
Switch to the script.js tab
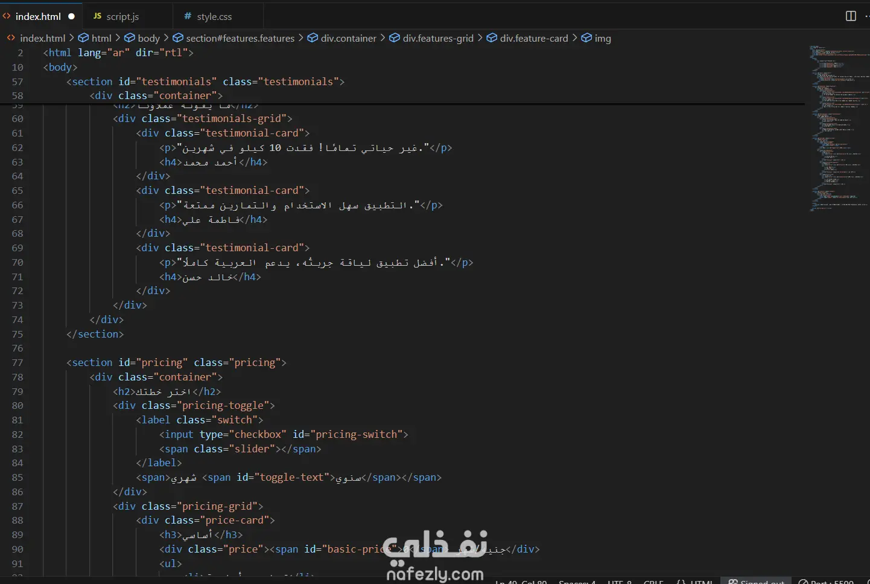[122, 16]
